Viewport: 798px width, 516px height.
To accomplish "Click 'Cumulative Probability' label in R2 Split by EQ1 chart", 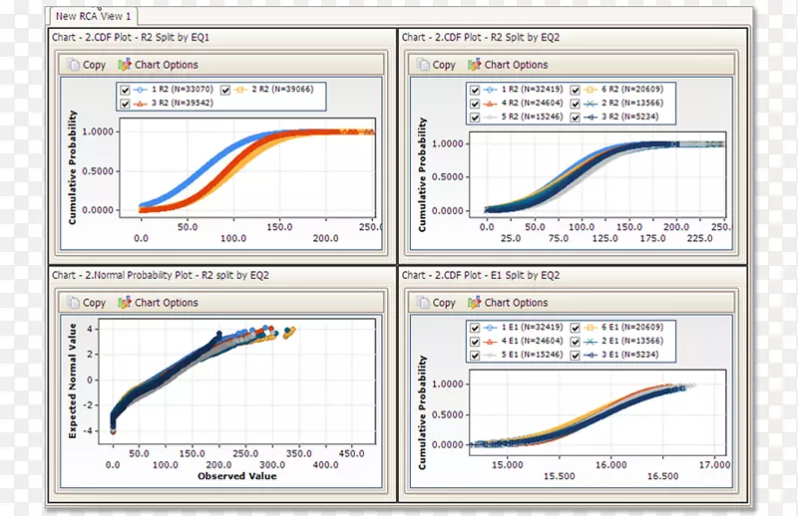I will pos(72,167).
